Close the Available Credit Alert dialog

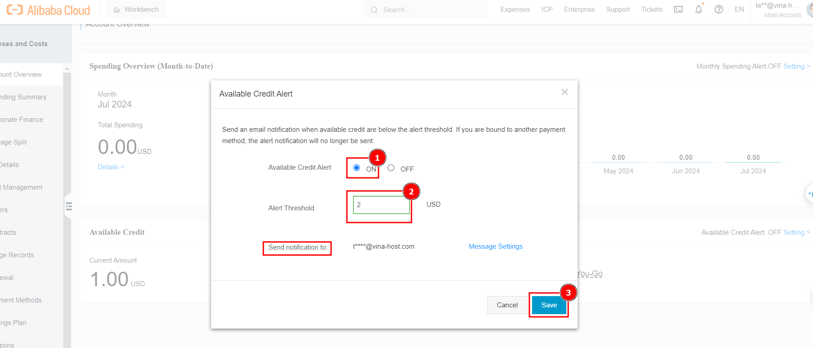click(x=564, y=92)
